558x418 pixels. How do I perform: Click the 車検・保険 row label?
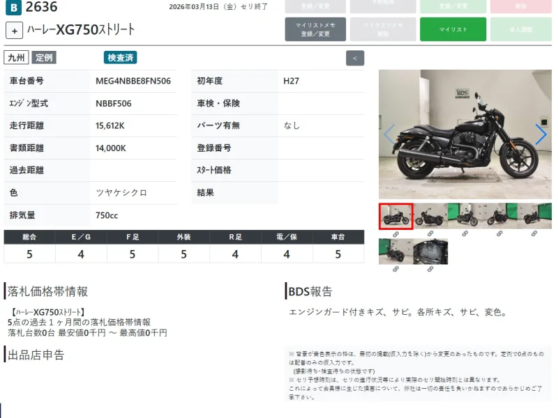(218, 103)
